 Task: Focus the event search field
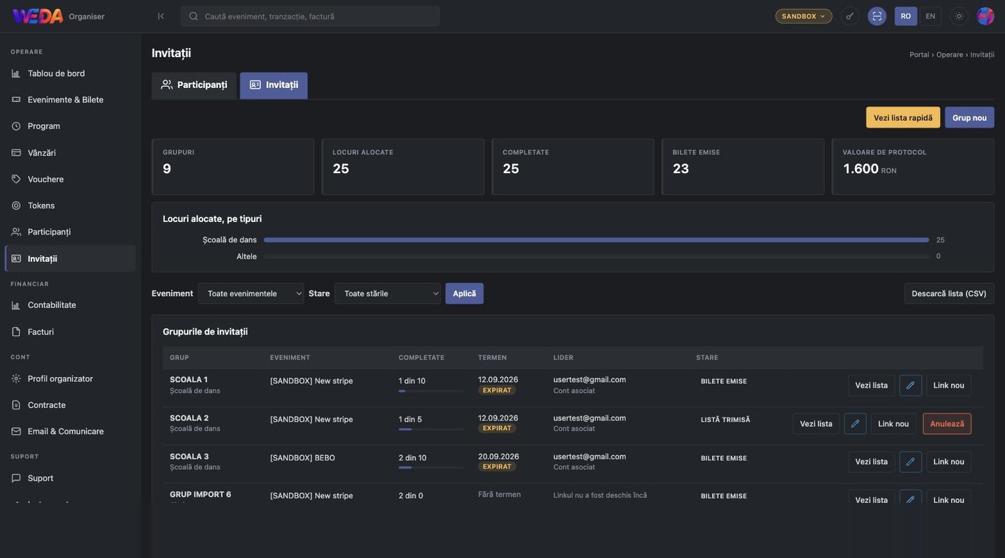coord(311,16)
